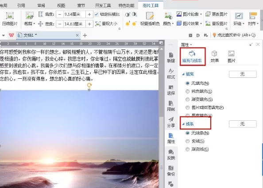Image resolution: width=263 pixels, height=188 pixels.
Task: Click the 裁剪 crop tool icon
Action: [x=30, y=15]
